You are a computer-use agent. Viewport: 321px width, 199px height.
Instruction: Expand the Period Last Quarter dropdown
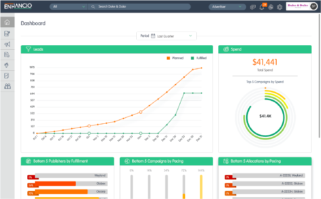[x=166, y=36]
